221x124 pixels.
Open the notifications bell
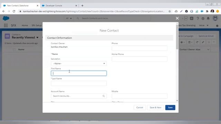[208, 18]
